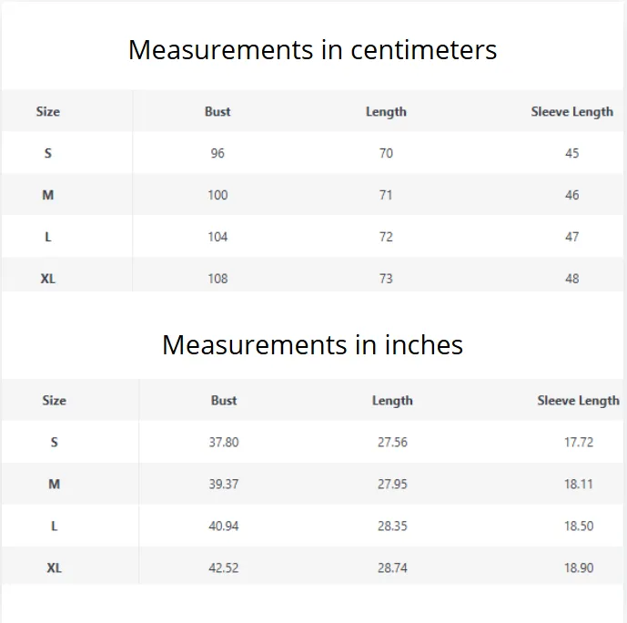Click the 'Measurements in inches' heading

[x=312, y=345]
